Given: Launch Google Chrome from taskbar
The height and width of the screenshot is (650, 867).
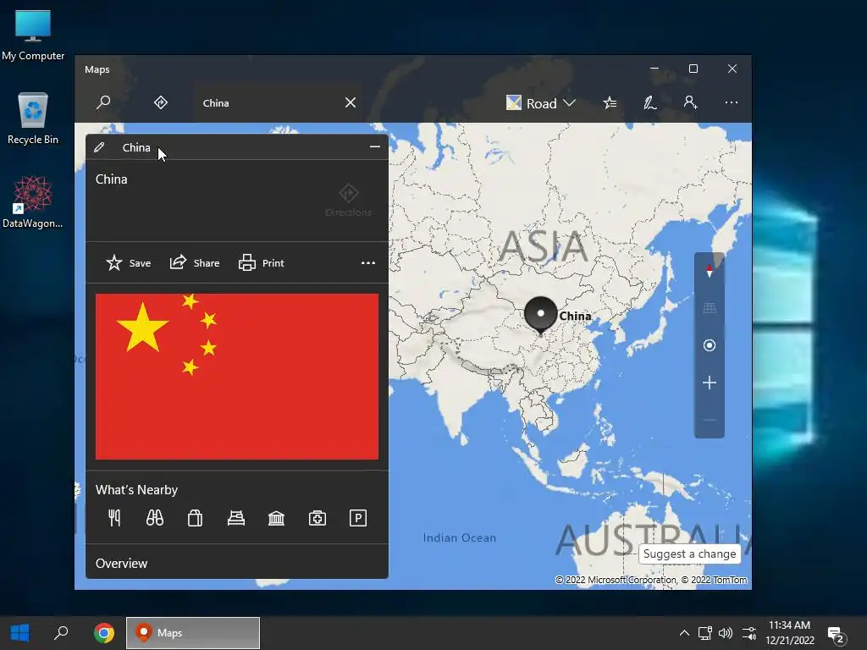Looking at the screenshot, I should [104, 633].
